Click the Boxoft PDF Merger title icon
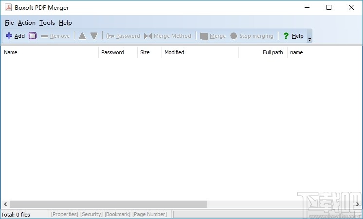Screen dimensions: 363x219 pyautogui.click(x=8, y=7)
